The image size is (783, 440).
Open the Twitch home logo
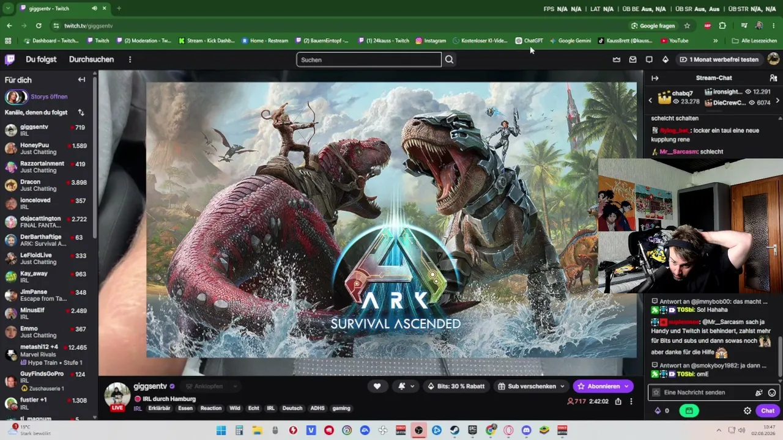[10, 59]
